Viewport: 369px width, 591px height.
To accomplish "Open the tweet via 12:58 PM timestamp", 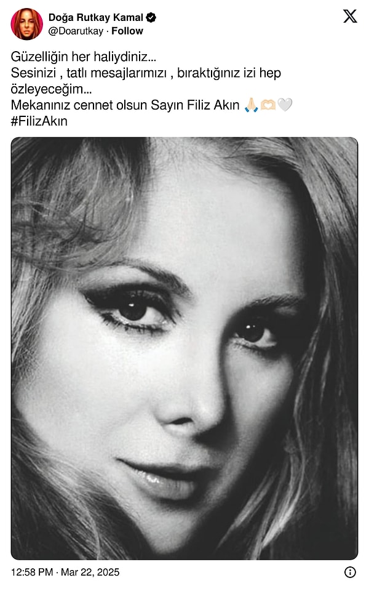I will click(32, 572).
